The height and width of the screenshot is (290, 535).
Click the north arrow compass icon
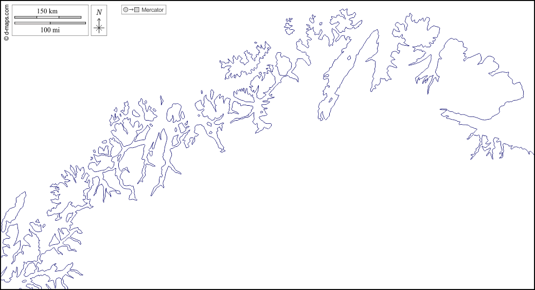(99, 25)
